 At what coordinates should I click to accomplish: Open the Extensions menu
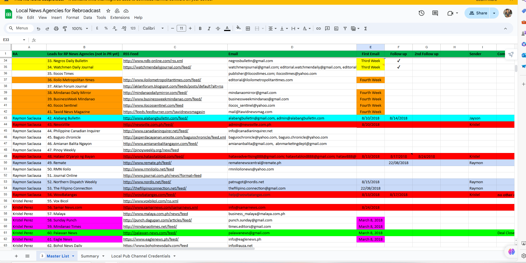(120, 17)
